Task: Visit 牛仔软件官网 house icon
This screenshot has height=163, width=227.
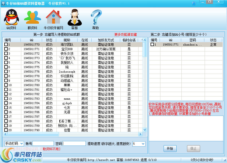Action: (54, 19)
